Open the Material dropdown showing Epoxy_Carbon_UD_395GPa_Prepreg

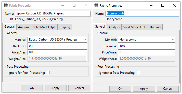[57, 40]
